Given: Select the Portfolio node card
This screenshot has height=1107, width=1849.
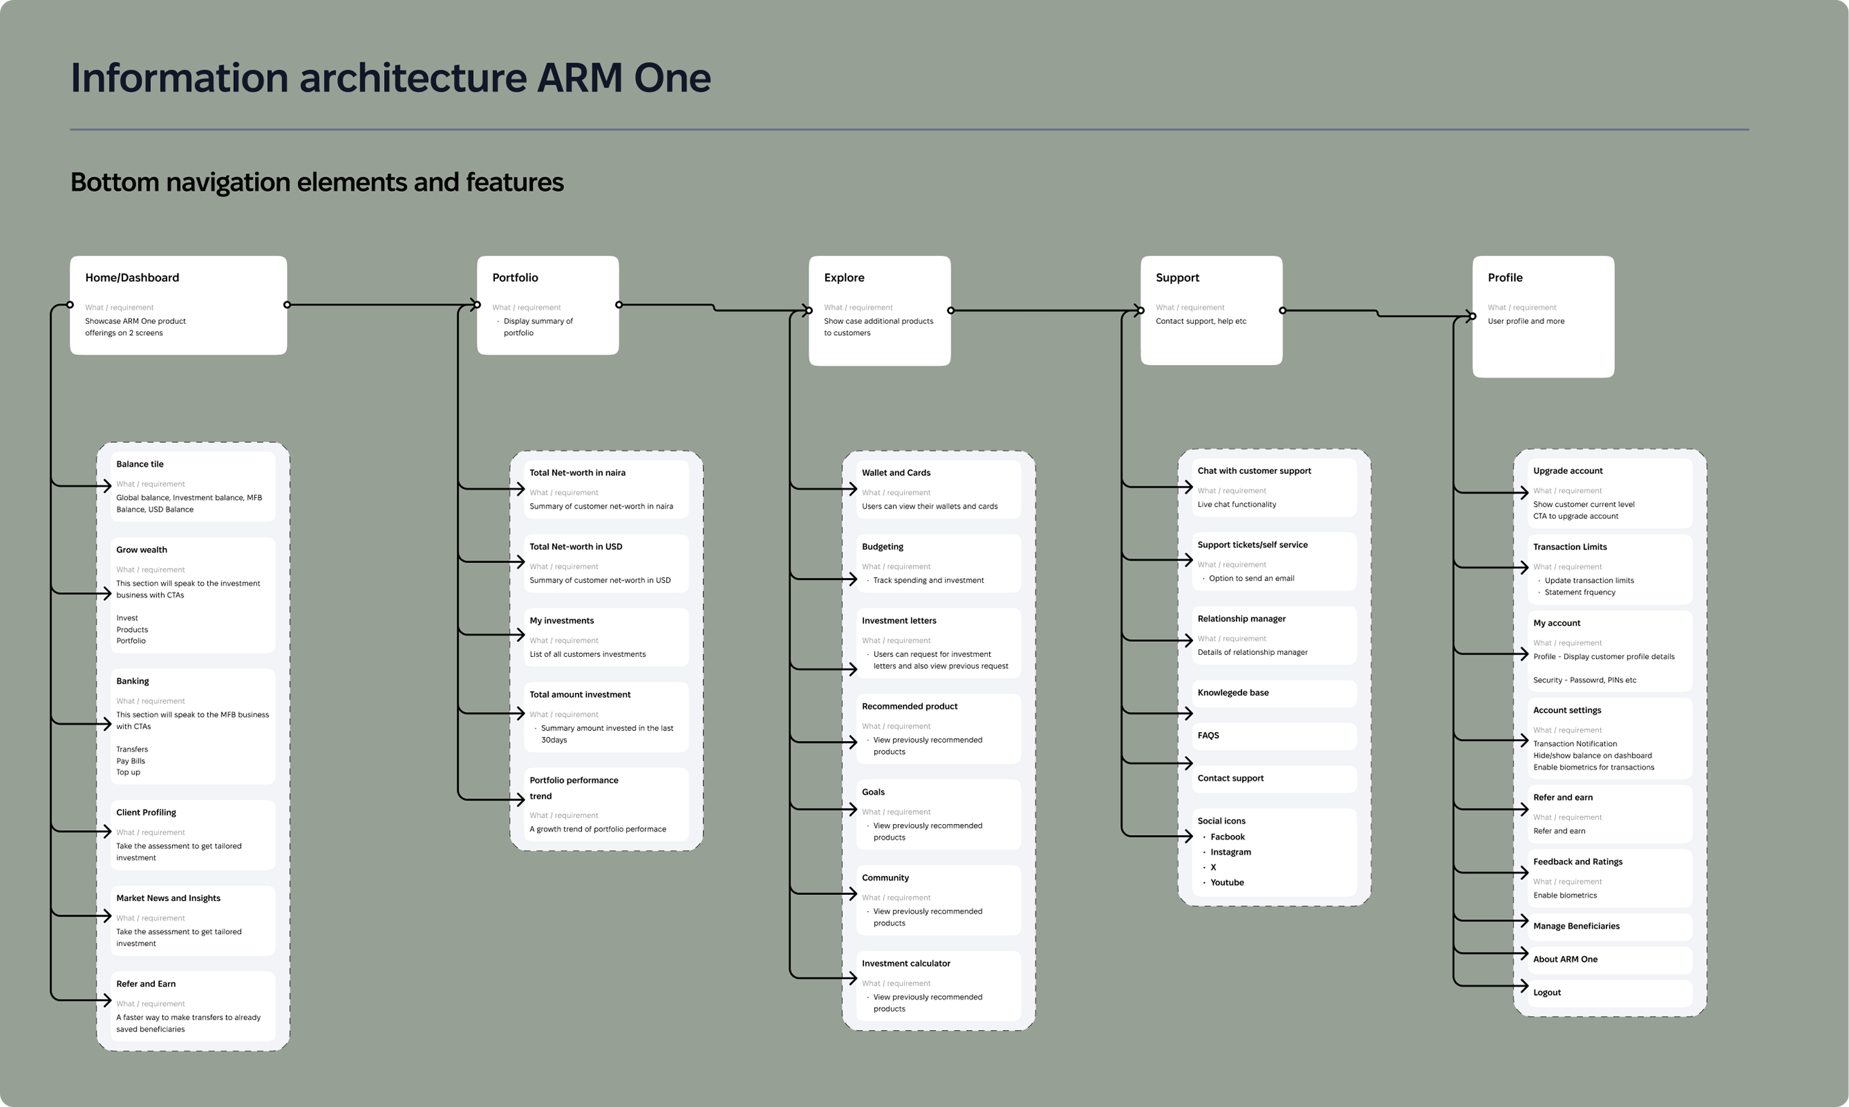Looking at the screenshot, I should click(547, 306).
